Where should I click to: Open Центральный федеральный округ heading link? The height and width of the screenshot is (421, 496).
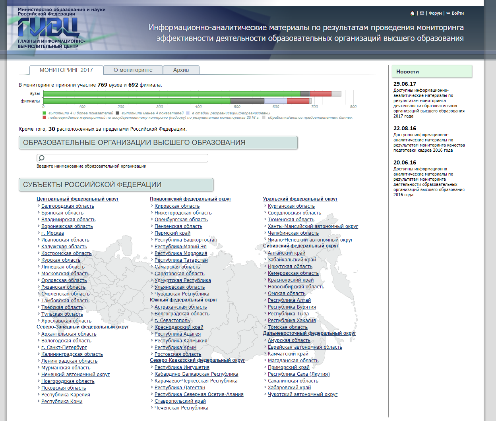77,199
